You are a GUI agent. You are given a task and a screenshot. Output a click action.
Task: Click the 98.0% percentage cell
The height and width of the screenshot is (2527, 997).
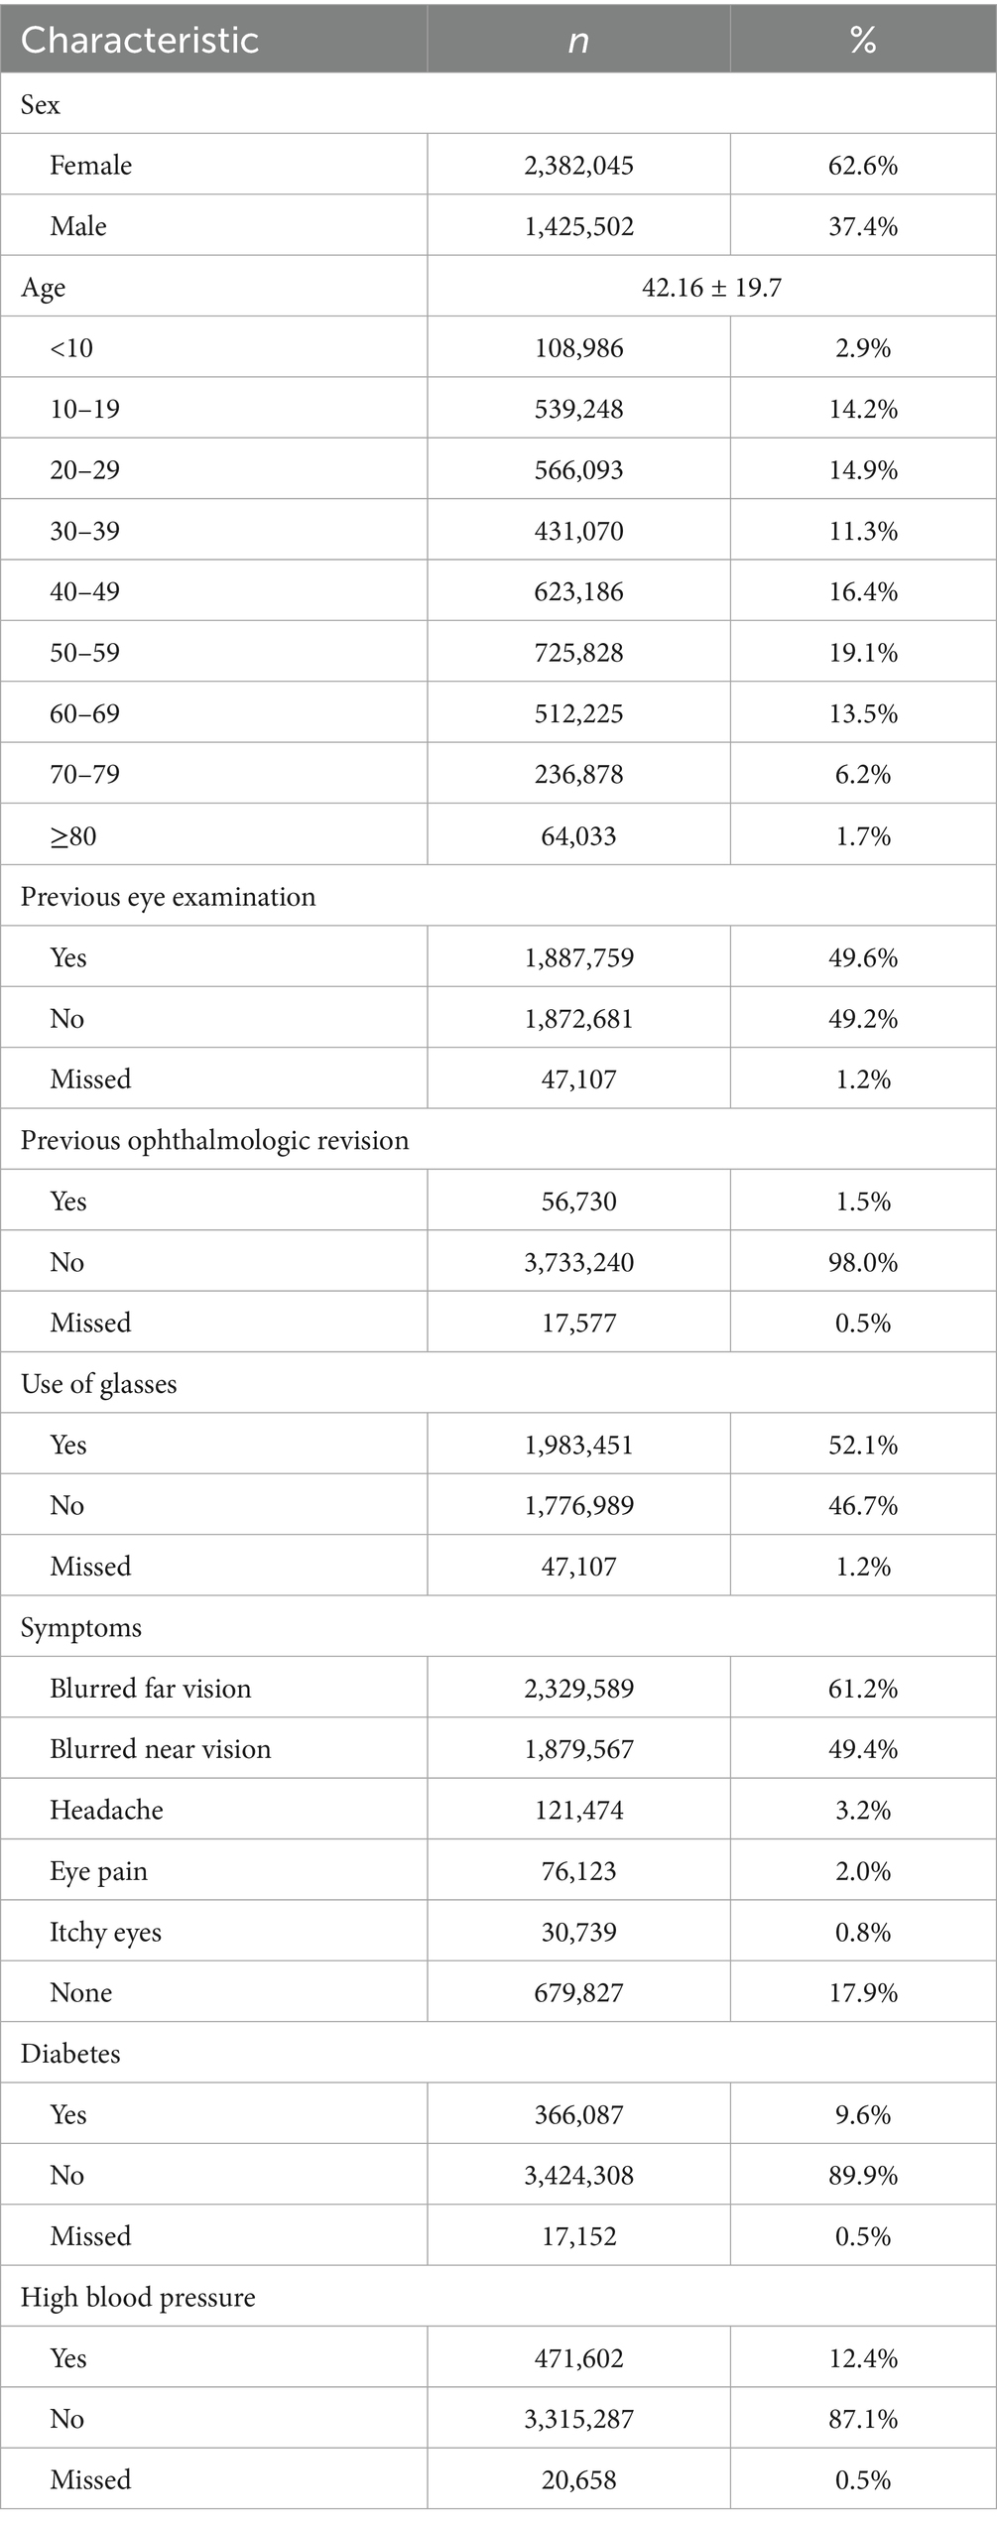pos(863,1262)
